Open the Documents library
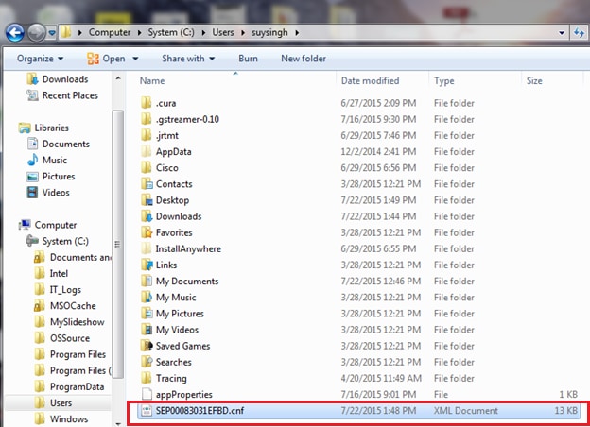Screen dimensions: 590x427 59,144
